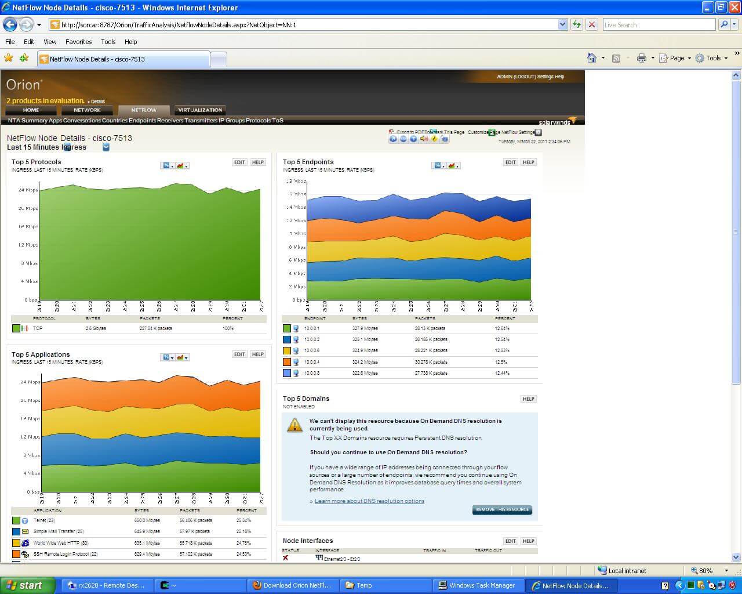Open the Conversations sub-navigation item
Viewport: 742px width, 594px height.
tap(82, 121)
